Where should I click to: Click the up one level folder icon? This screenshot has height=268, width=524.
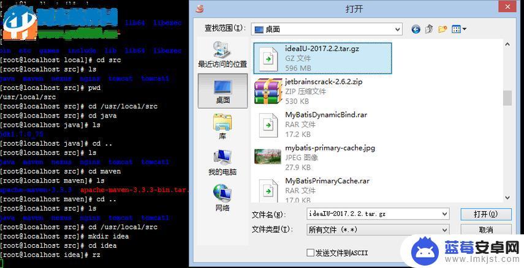tap(429, 29)
